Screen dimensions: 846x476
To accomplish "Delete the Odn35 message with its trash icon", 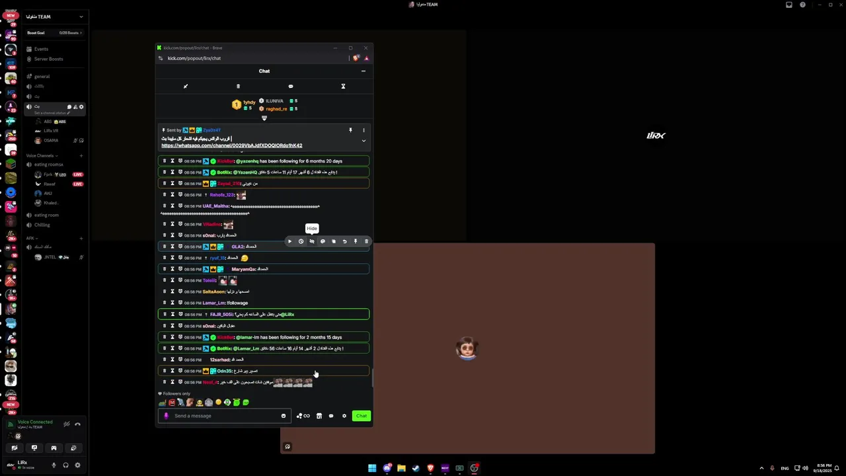I will pos(165,371).
